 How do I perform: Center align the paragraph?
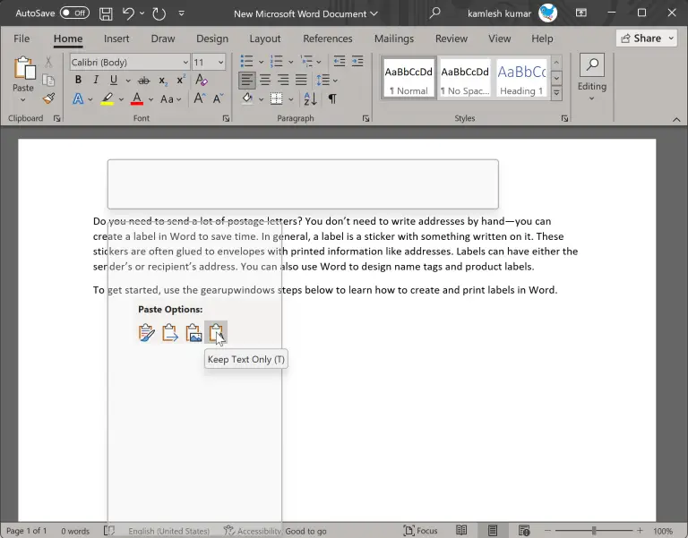[265, 80]
